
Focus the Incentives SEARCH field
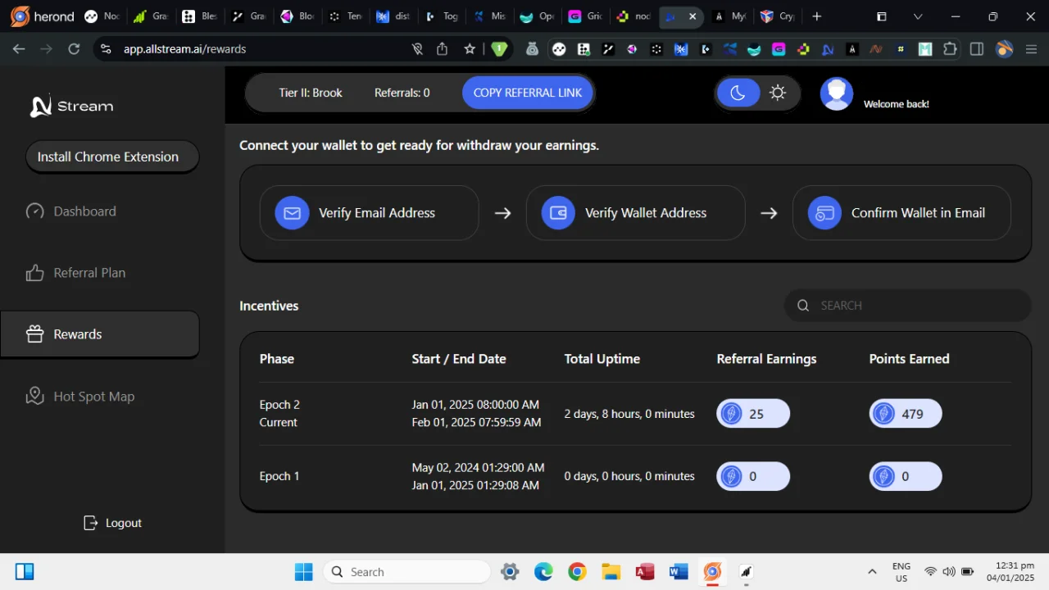click(908, 306)
